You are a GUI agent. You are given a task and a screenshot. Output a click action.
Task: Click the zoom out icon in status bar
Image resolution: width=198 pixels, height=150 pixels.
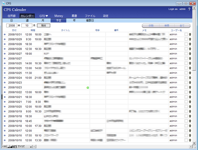click(x=9, y=146)
